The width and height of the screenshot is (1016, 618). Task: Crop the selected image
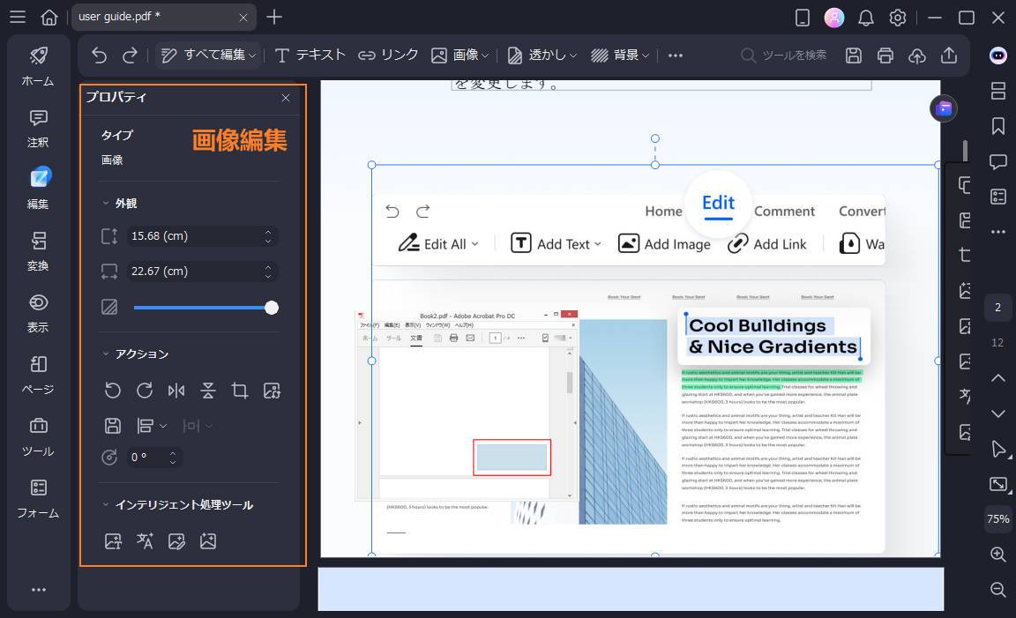click(240, 390)
